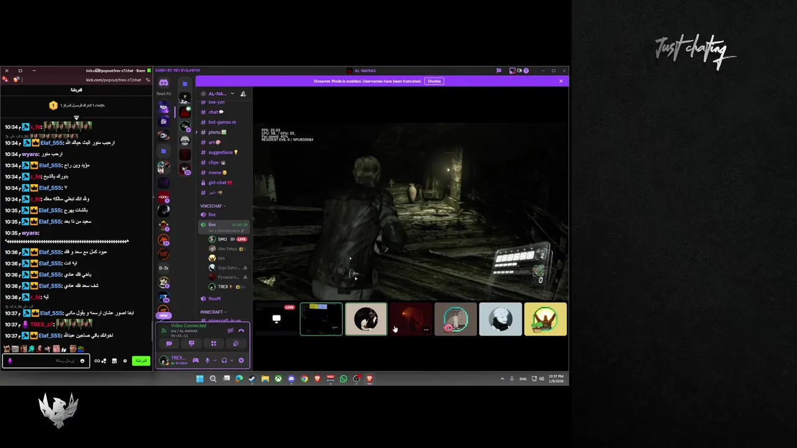Open Windows taskbar search
The image size is (797, 448).
(213, 378)
